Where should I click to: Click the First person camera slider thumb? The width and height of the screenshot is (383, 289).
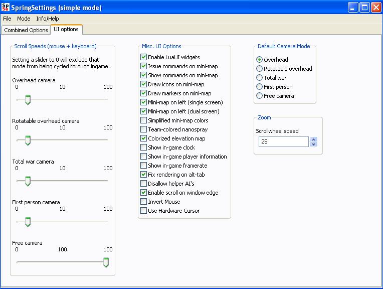click(x=28, y=222)
